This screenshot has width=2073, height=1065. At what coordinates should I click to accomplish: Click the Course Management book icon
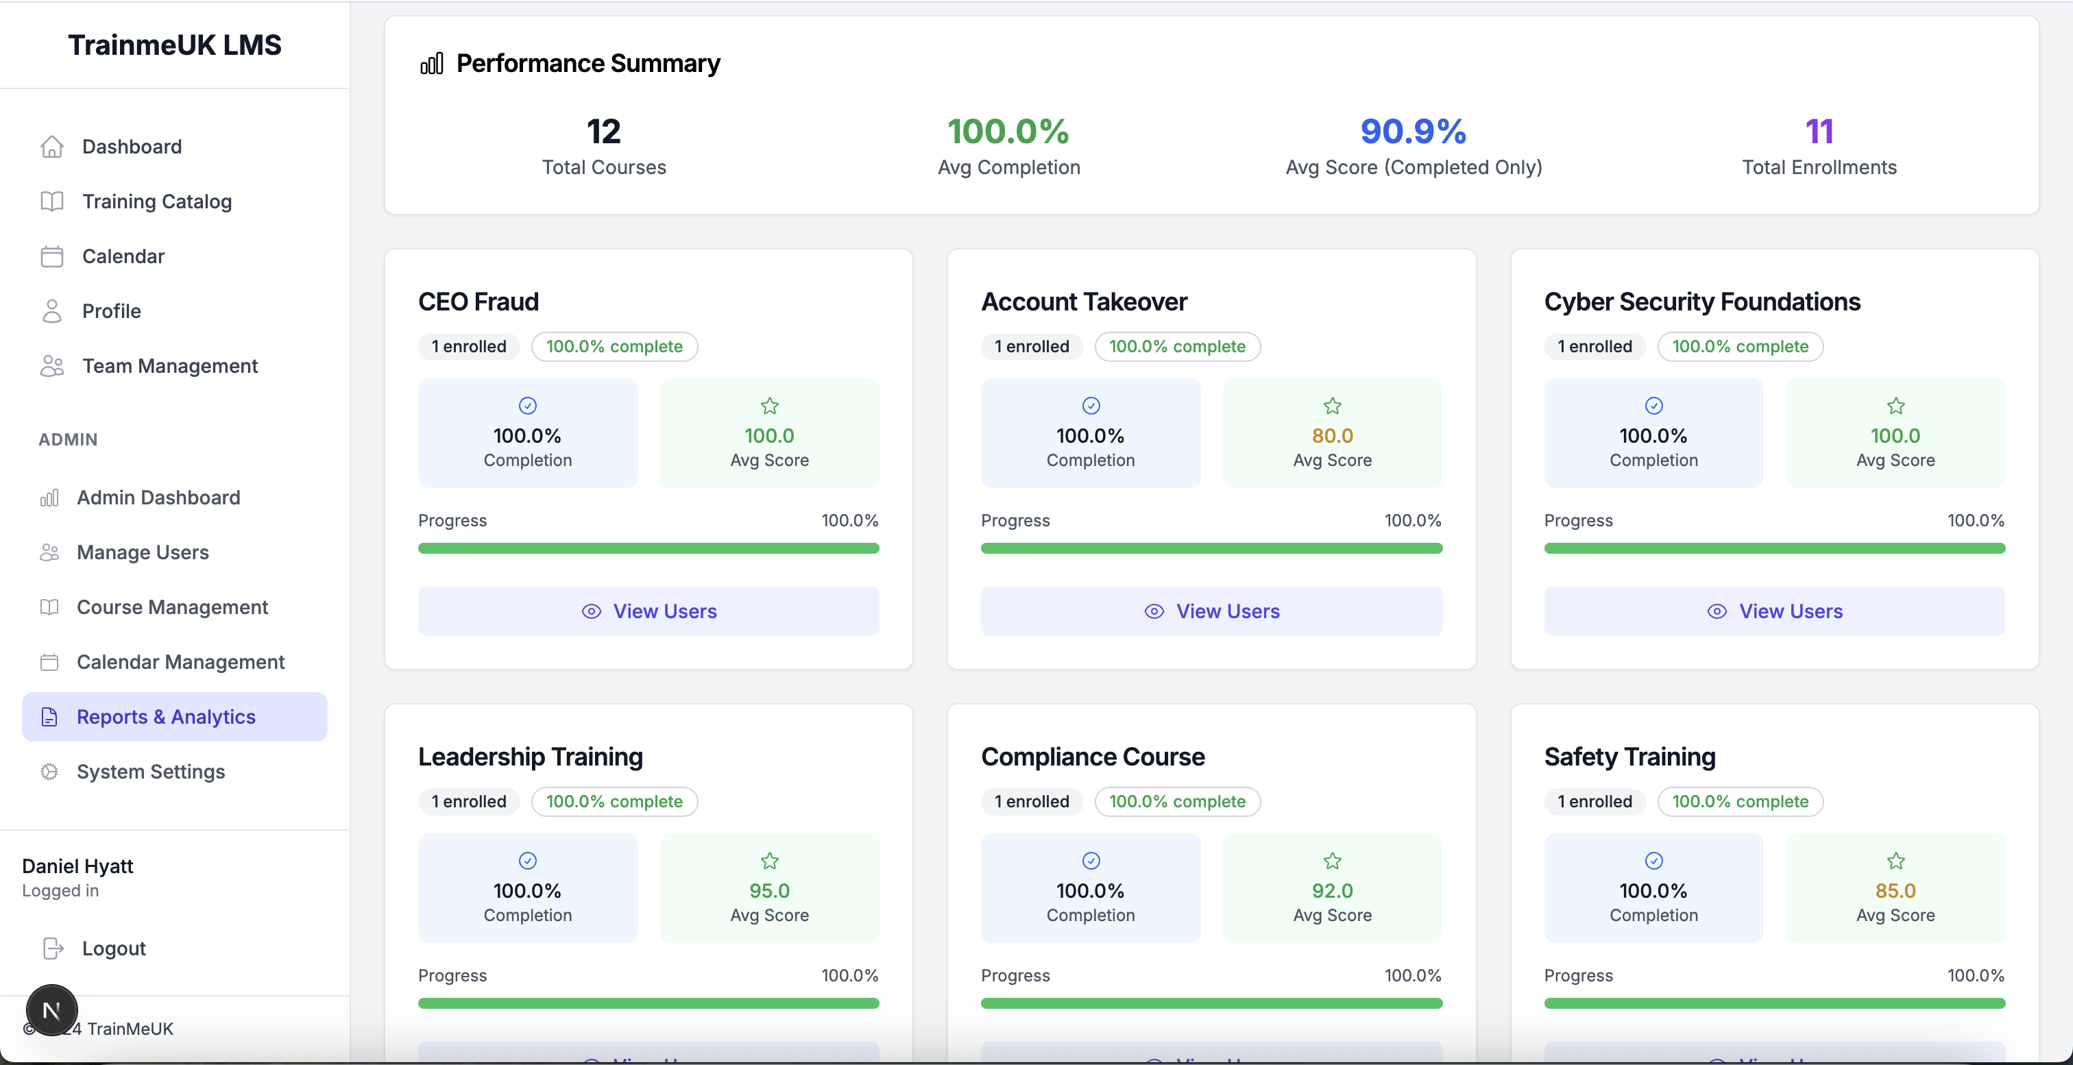[x=49, y=607]
